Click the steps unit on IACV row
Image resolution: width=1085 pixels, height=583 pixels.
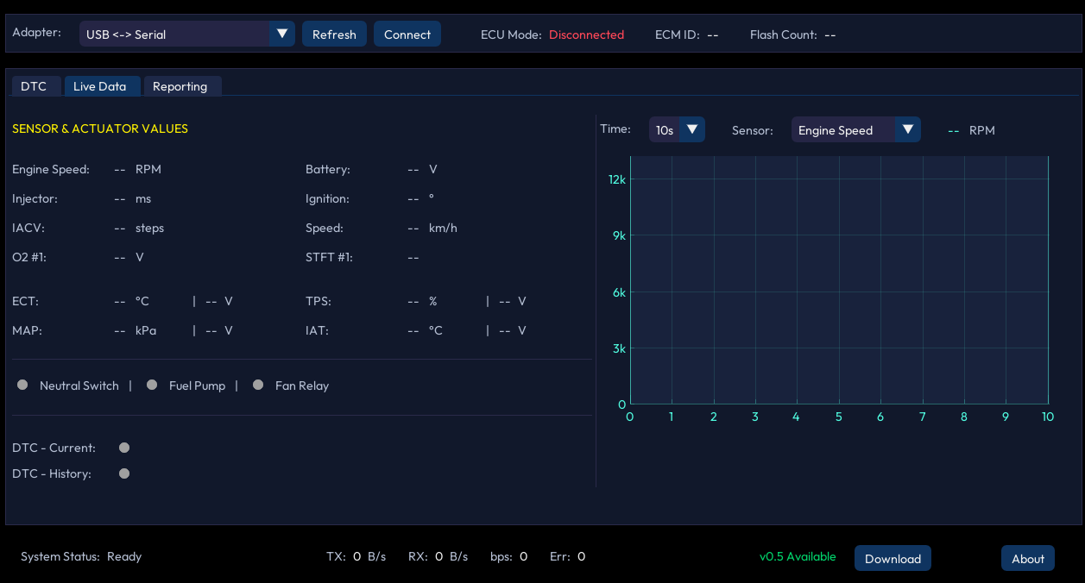pos(149,228)
